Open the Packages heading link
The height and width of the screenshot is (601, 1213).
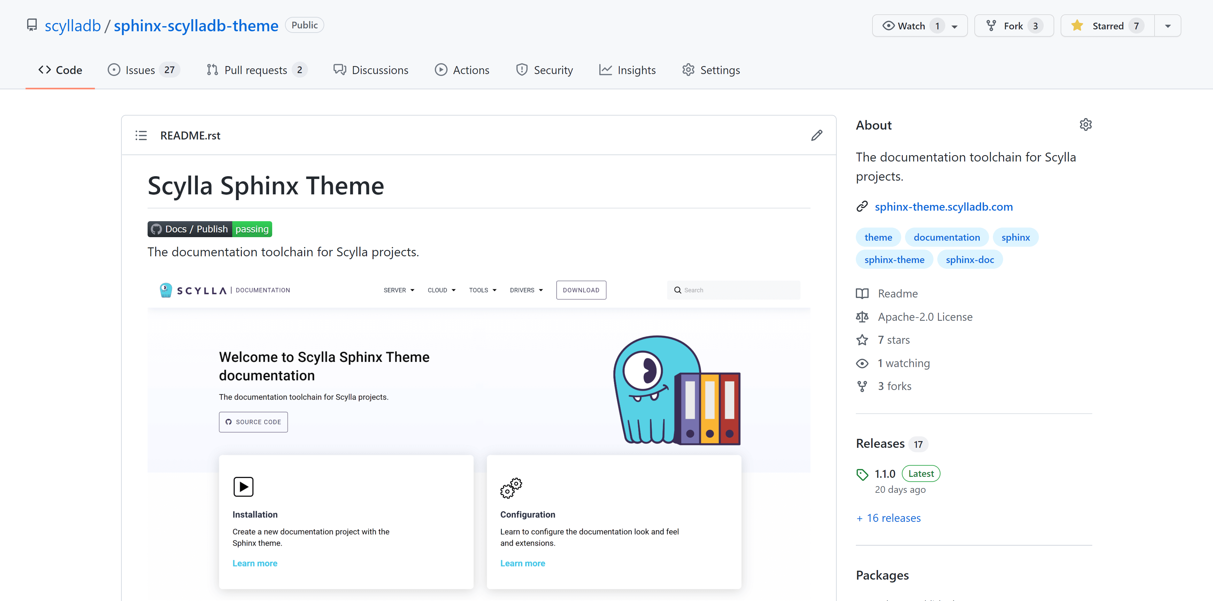882,575
